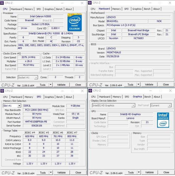Click CPU-Z app icon in Graphics window title
This screenshot has width=175, height=176.
coord(90,90)
